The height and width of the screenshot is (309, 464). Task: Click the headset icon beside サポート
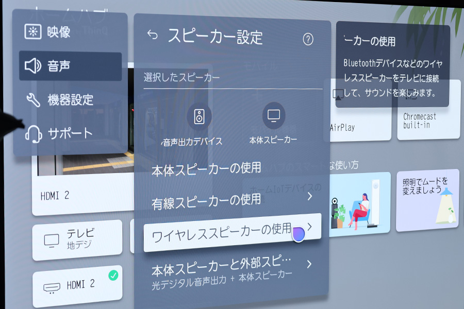(x=33, y=134)
